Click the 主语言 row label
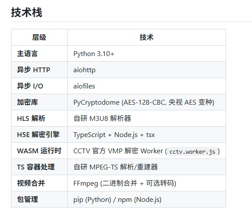 click(x=28, y=53)
